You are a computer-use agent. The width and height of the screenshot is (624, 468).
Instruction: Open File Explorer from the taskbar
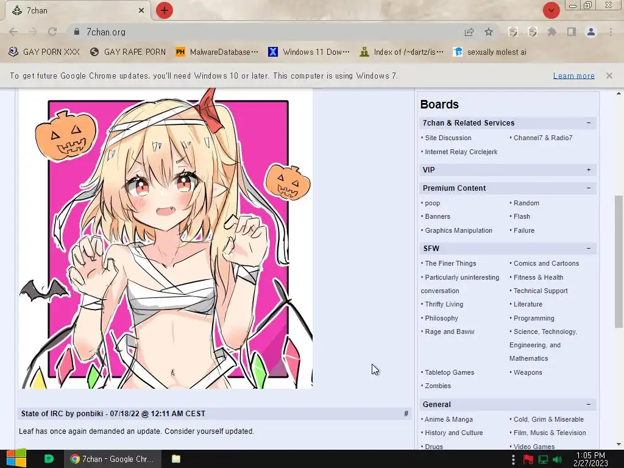tap(176, 459)
